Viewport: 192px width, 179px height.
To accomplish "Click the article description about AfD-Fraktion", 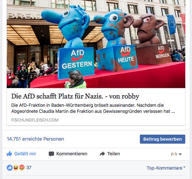I will coord(93,108).
